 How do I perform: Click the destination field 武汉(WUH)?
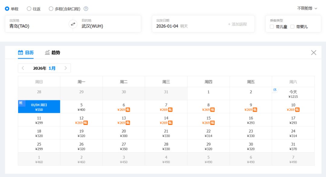point(92,26)
